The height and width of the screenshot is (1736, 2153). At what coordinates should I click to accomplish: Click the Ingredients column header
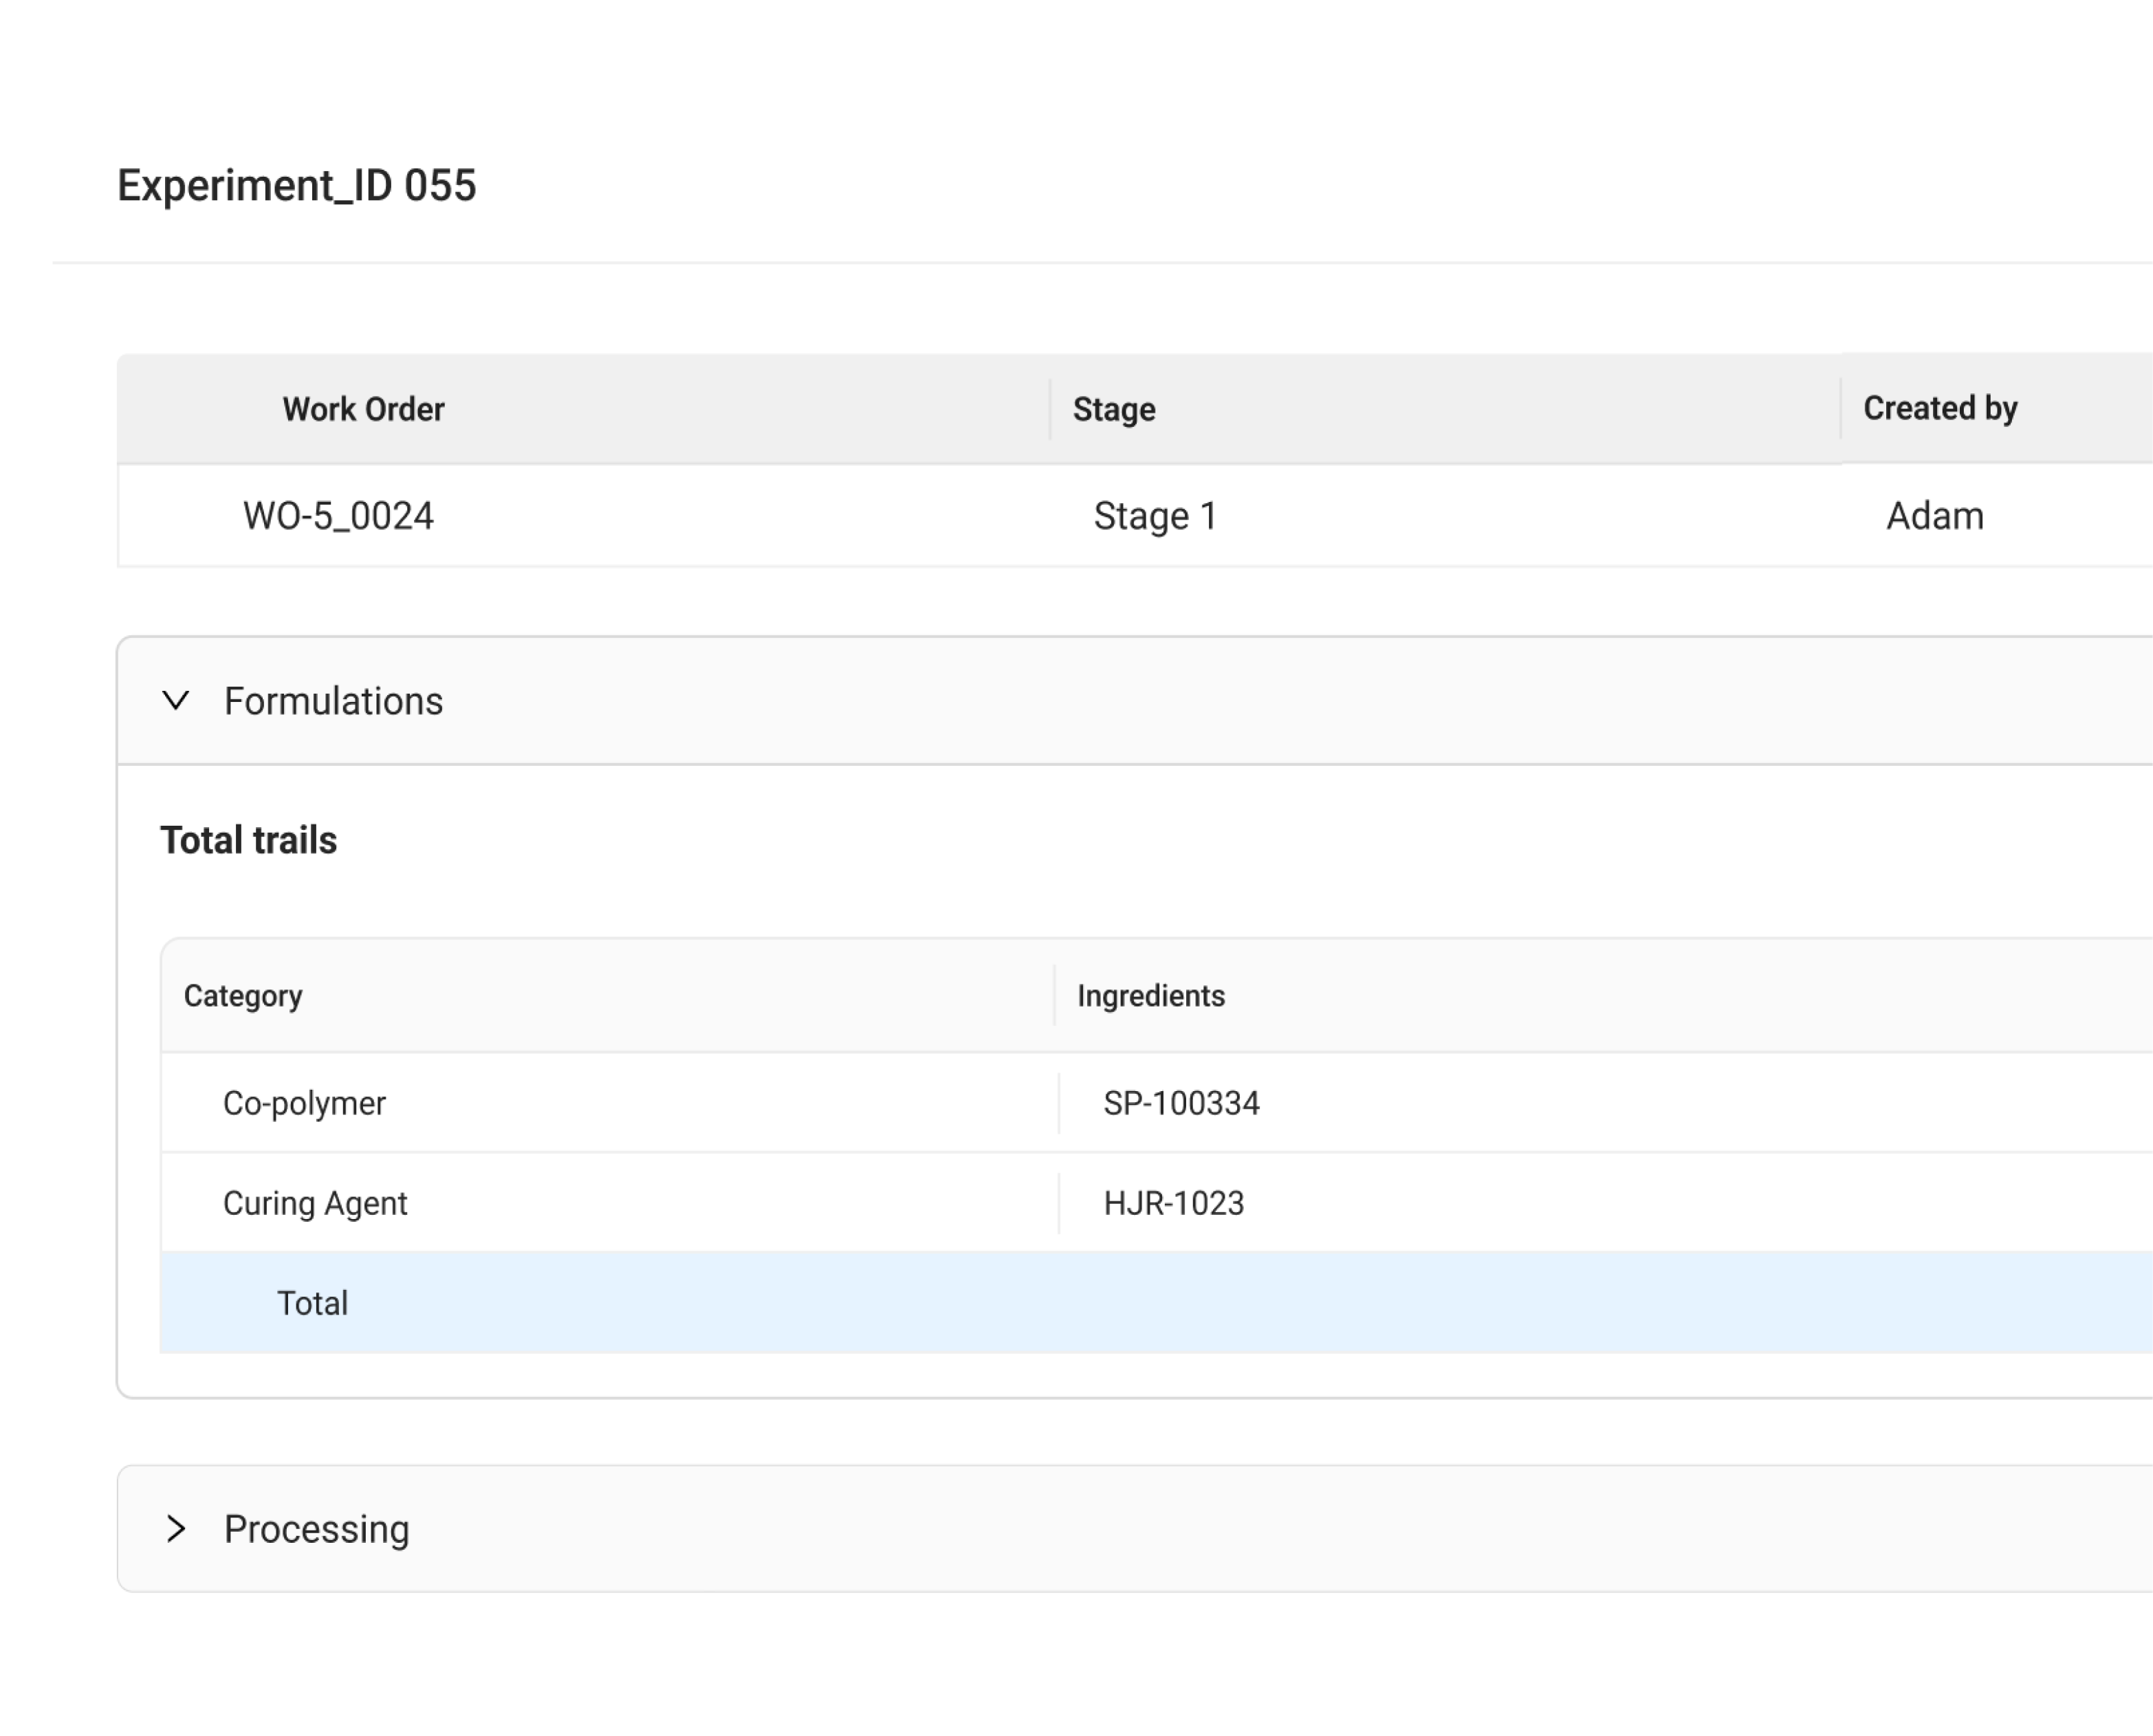1150,996
